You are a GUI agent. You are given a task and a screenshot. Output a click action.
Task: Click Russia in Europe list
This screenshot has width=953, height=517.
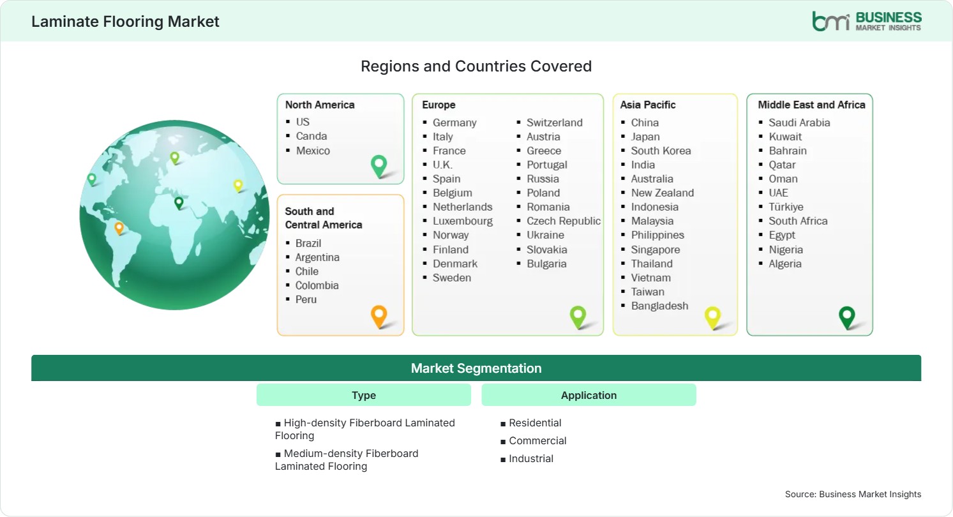click(543, 179)
